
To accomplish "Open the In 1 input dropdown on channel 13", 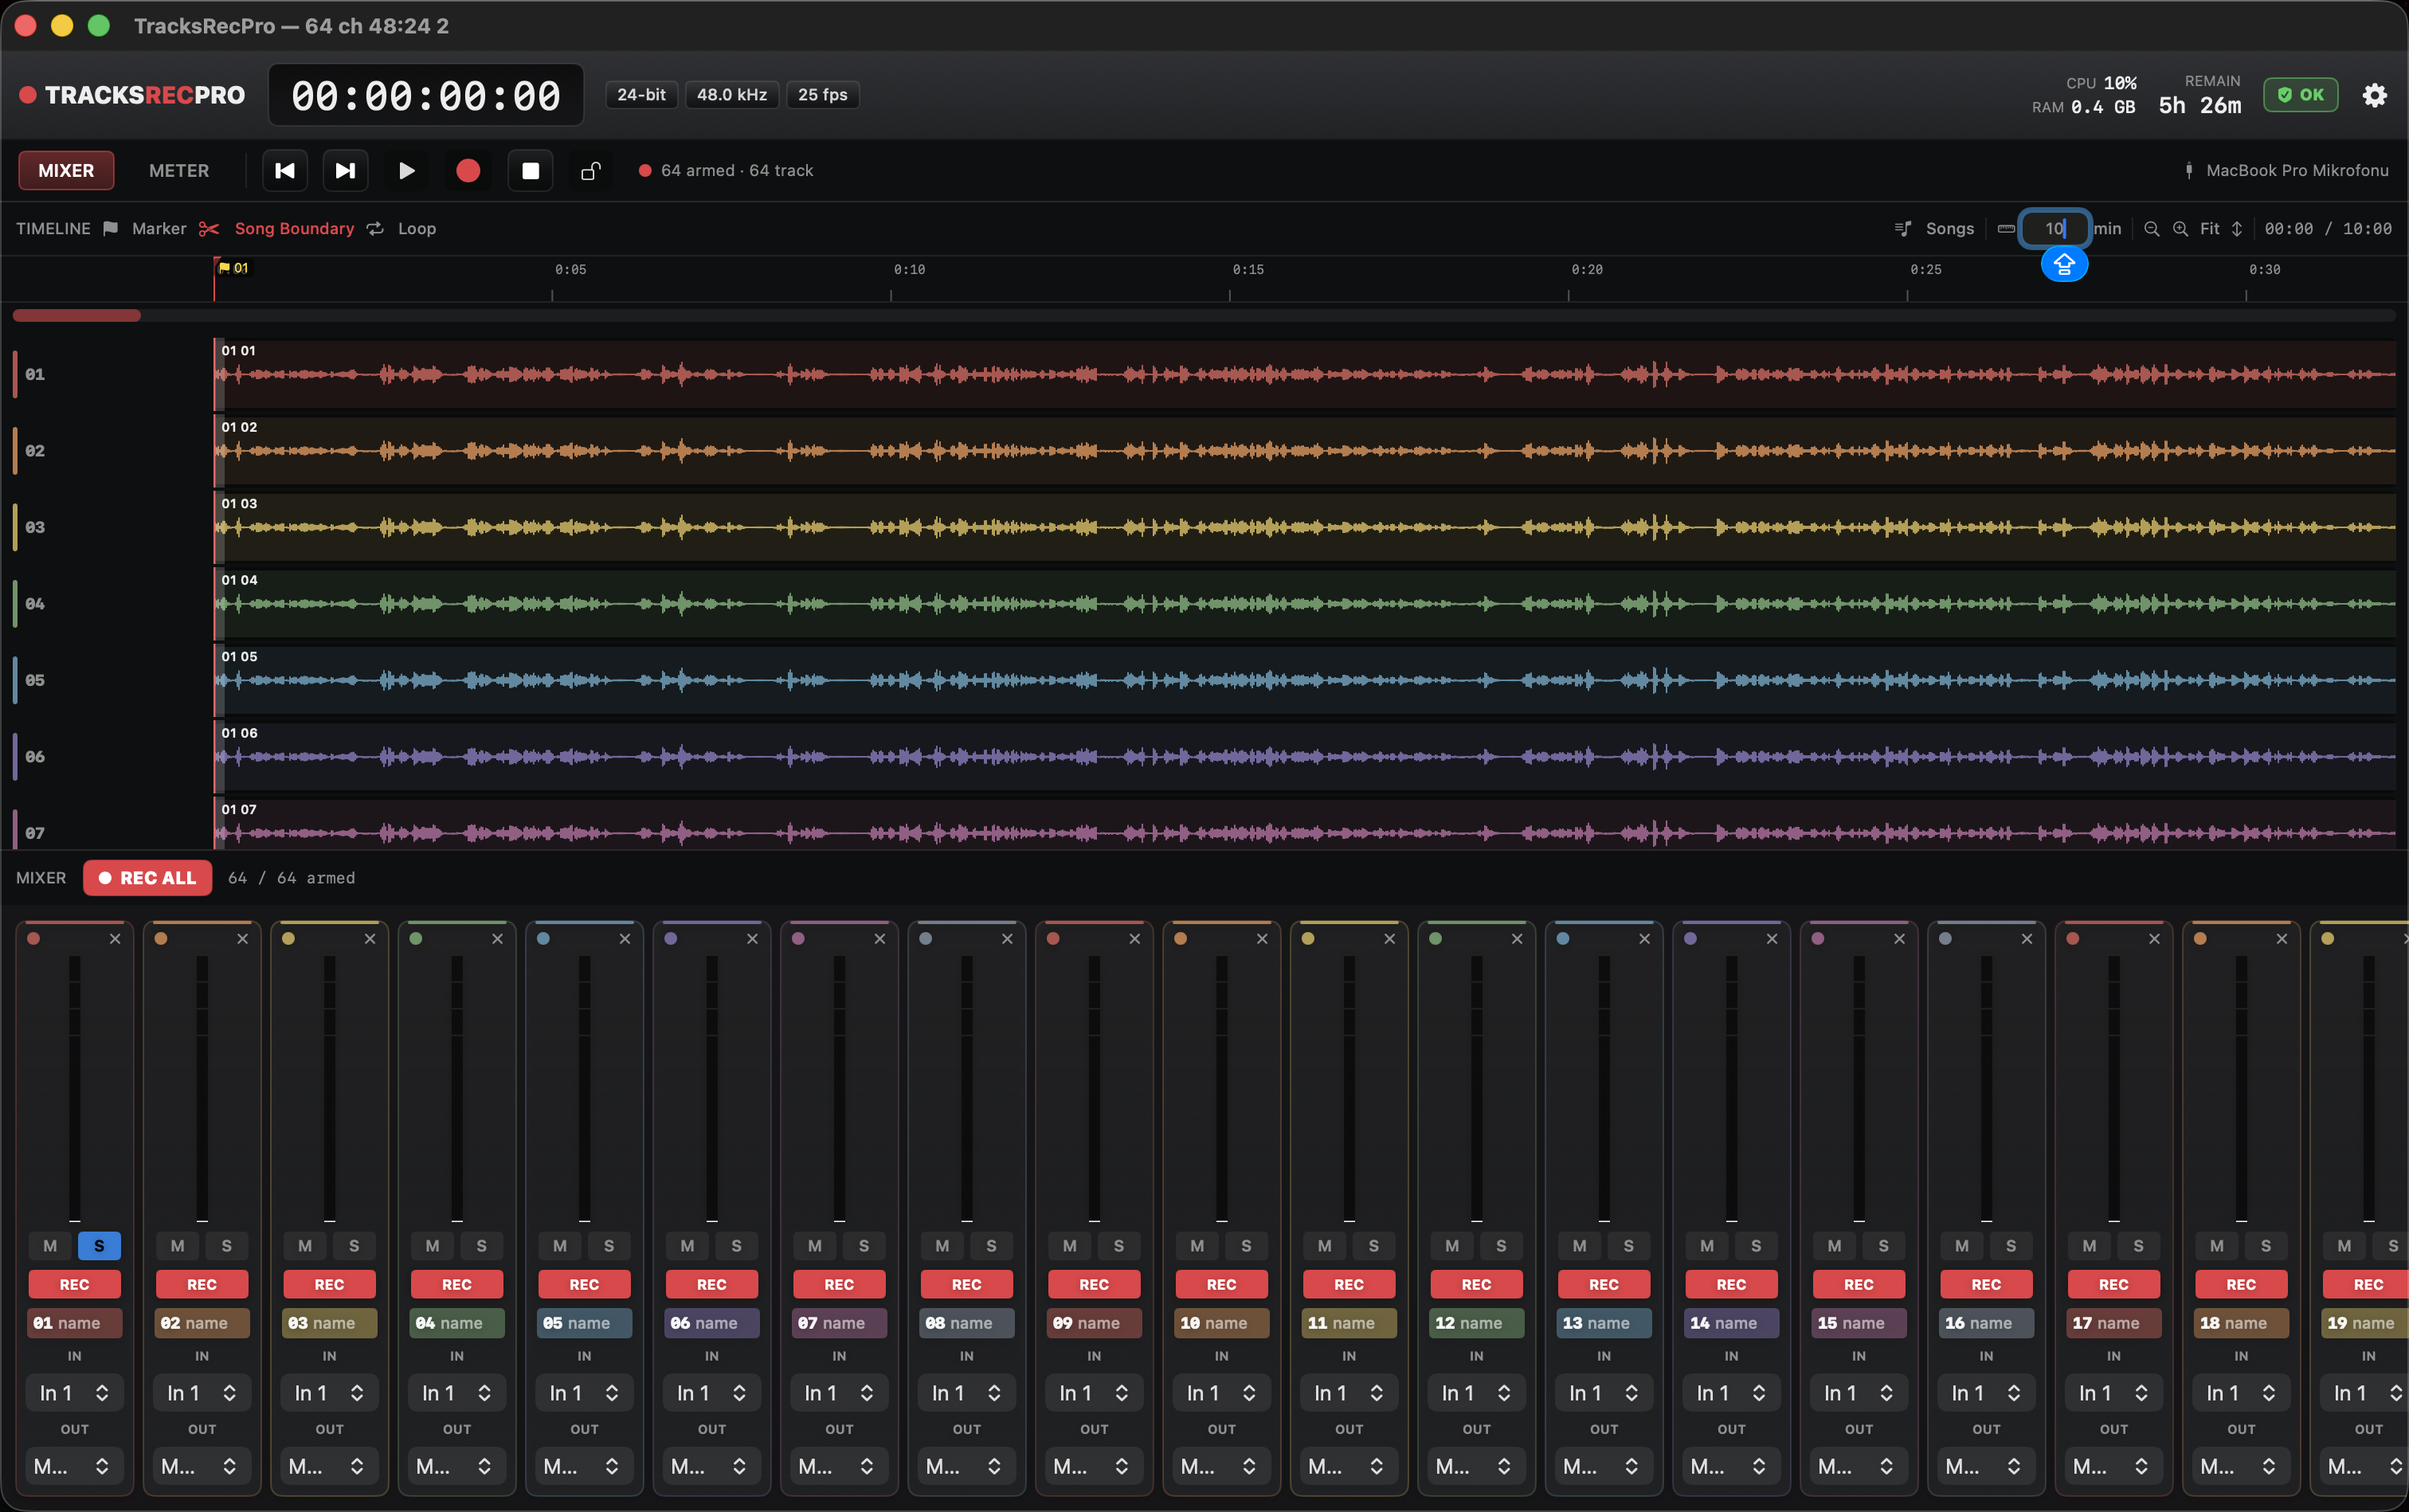I will point(1604,1393).
